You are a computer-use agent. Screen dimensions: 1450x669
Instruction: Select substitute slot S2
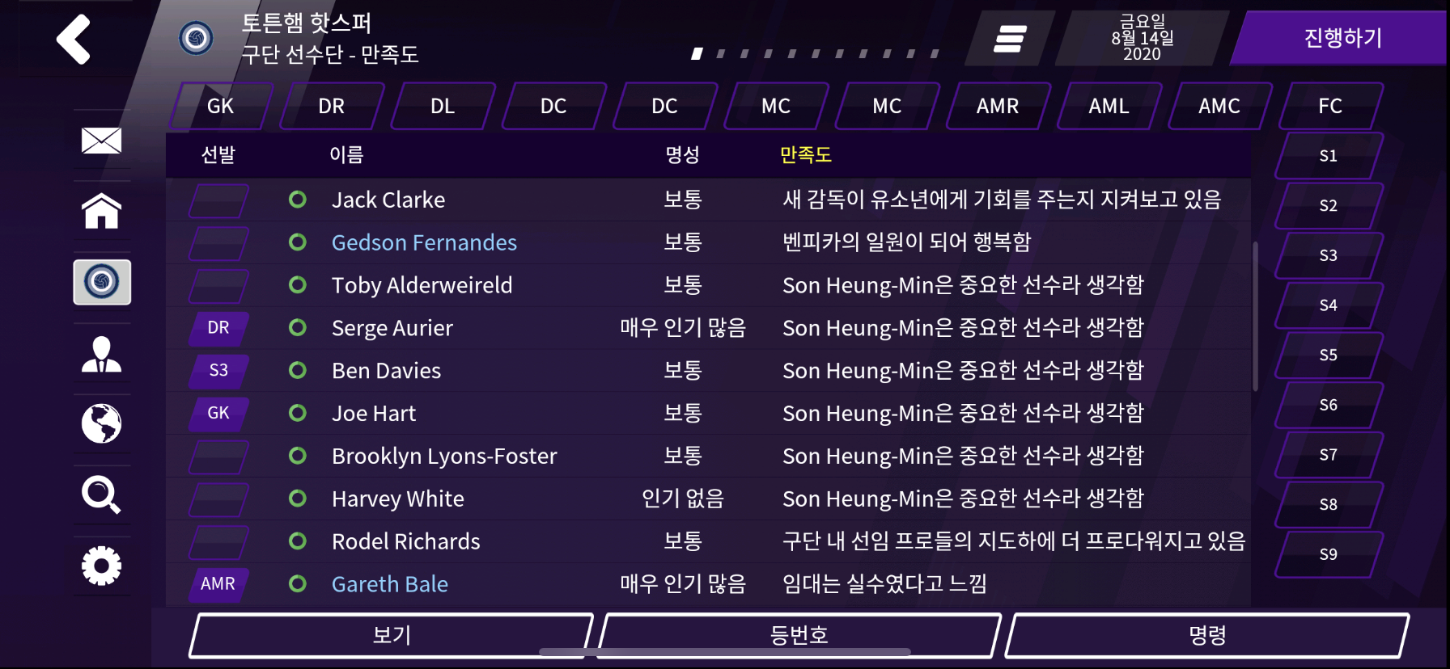coord(1329,205)
